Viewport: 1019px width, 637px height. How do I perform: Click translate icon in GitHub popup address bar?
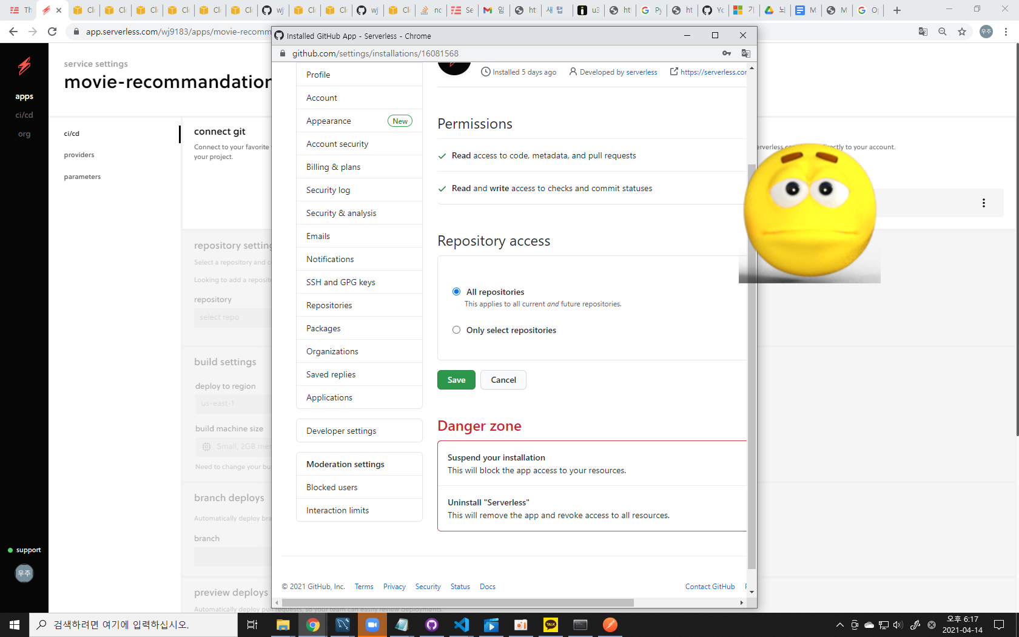point(746,53)
